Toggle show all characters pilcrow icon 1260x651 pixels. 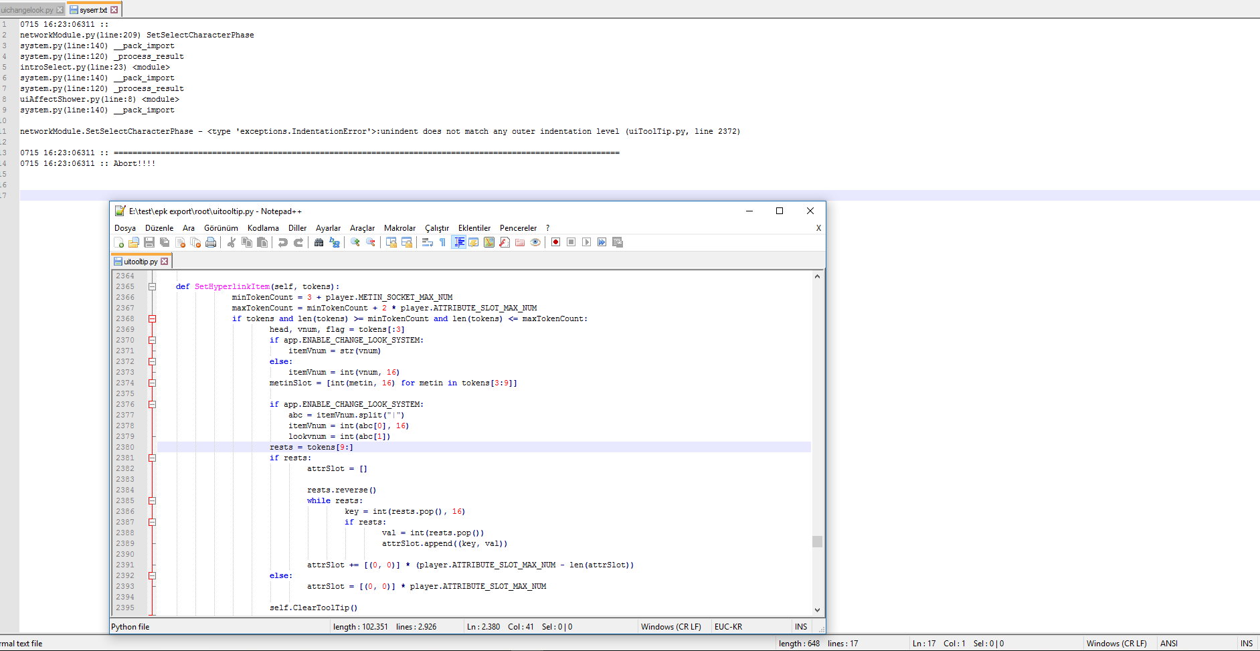443,242
